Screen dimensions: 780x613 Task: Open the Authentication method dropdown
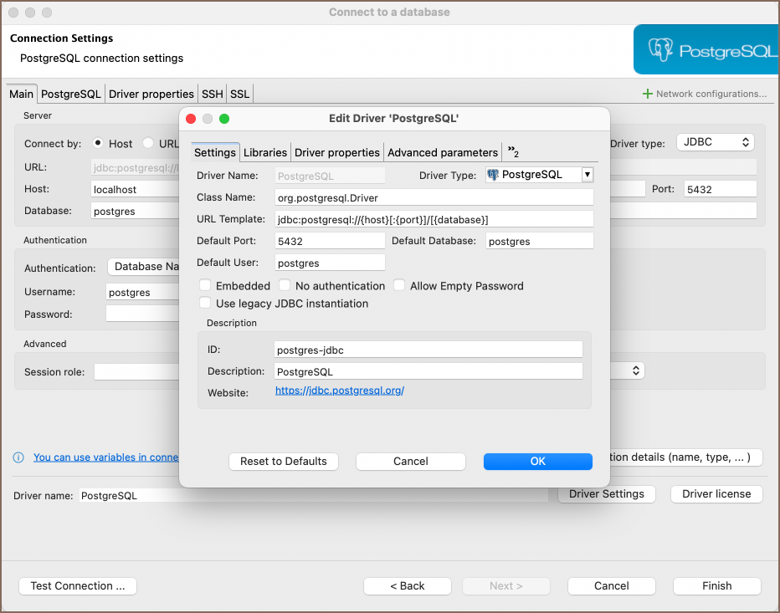[144, 267]
